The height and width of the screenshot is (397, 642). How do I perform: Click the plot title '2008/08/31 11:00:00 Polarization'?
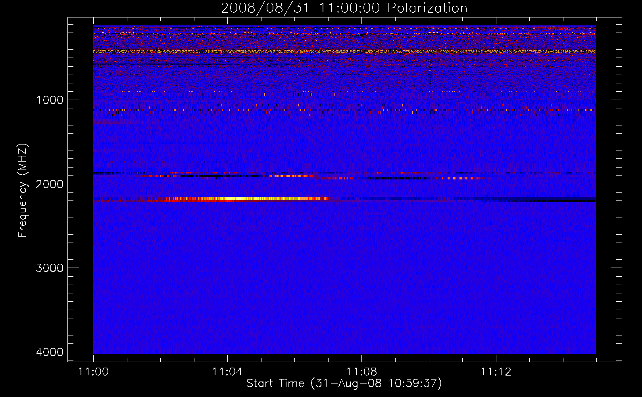pos(344,8)
